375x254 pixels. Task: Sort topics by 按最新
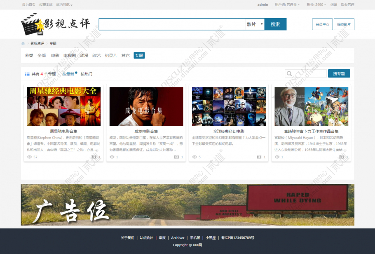coord(68,74)
